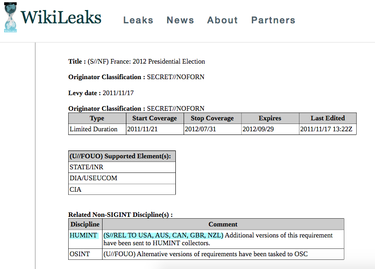Select the expiry date cell 2012/09/29
The width and height of the screenshot is (375, 269).
tap(270, 129)
